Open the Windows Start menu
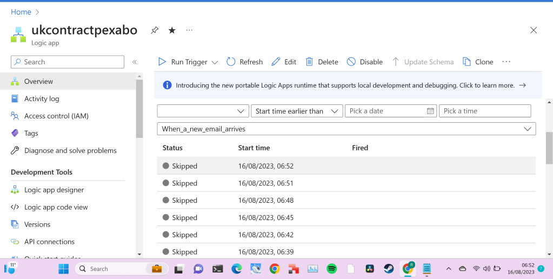This screenshot has width=553, height=279. coord(63,269)
